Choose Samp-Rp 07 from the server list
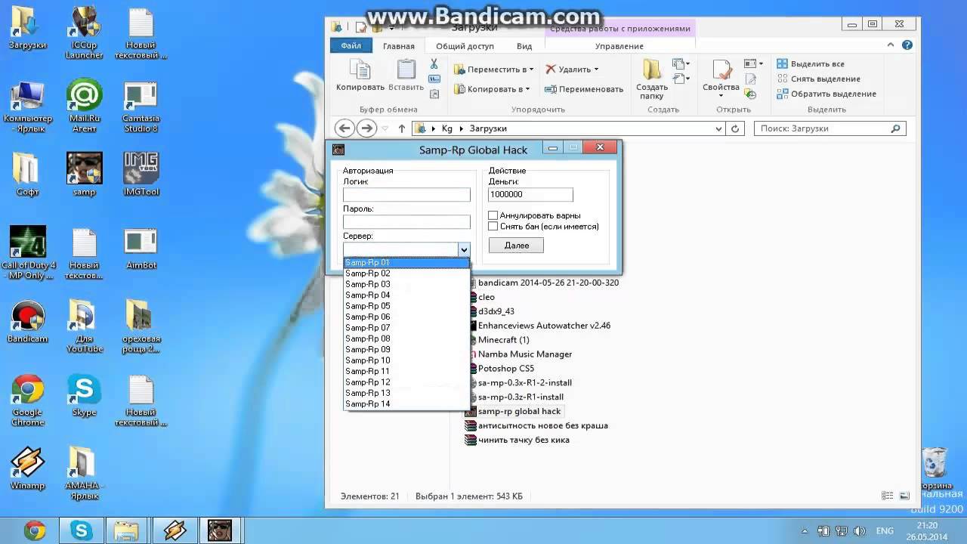The width and height of the screenshot is (967, 544). point(406,328)
